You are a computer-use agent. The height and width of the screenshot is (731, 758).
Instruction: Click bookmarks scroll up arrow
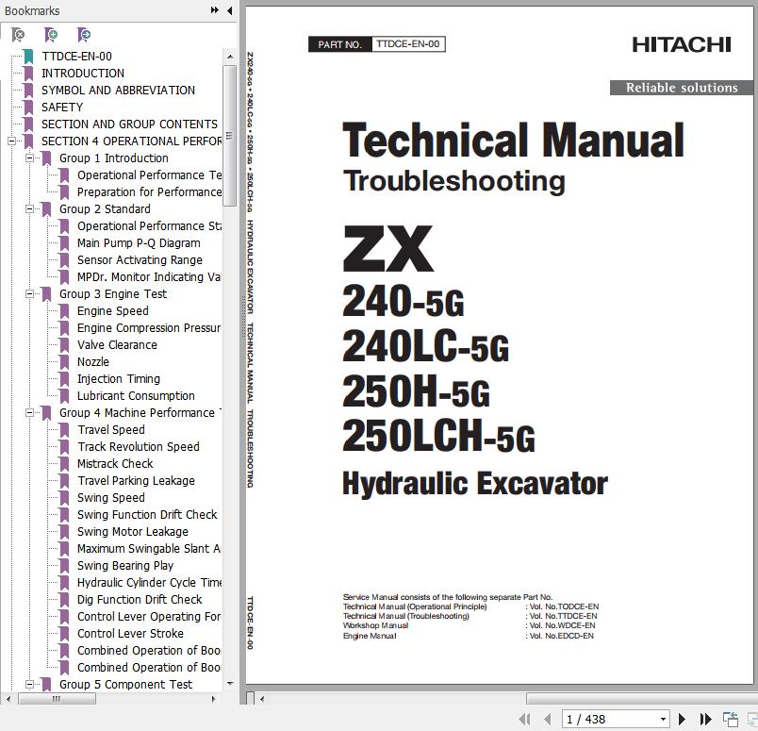point(230,57)
